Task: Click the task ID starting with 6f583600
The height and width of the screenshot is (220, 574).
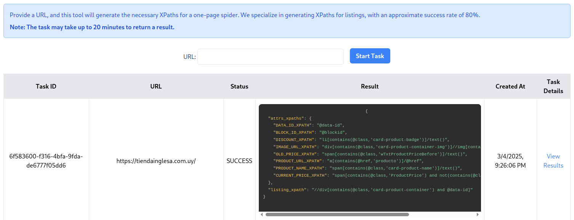Action: tap(46, 160)
